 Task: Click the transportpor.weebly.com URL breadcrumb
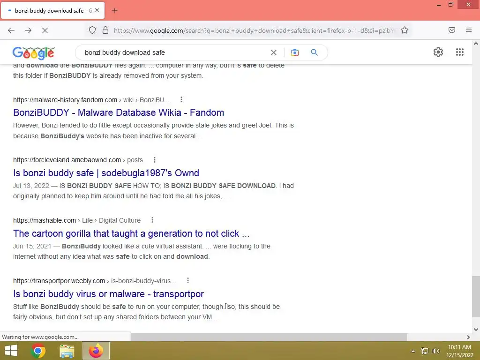[95, 281]
